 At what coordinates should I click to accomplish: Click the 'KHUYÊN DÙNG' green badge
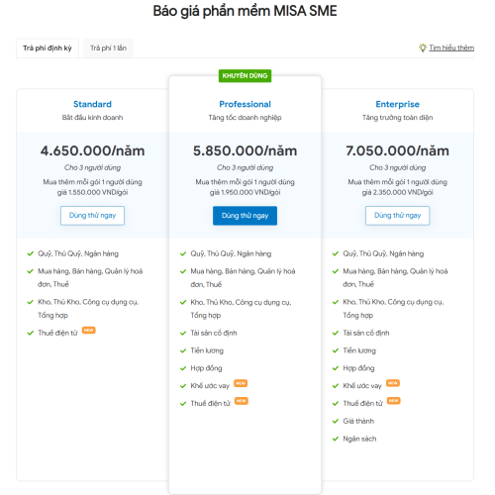245,76
